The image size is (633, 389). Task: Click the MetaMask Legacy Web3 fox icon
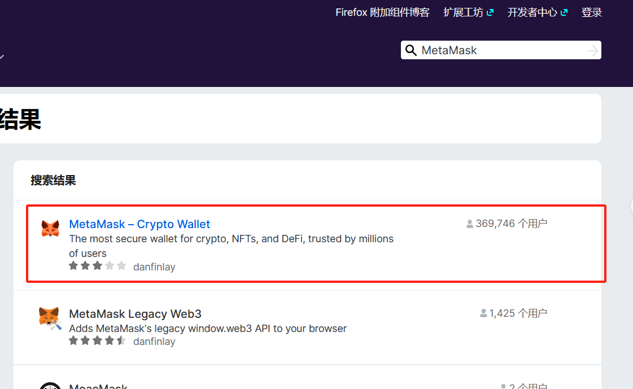pos(50,318)
